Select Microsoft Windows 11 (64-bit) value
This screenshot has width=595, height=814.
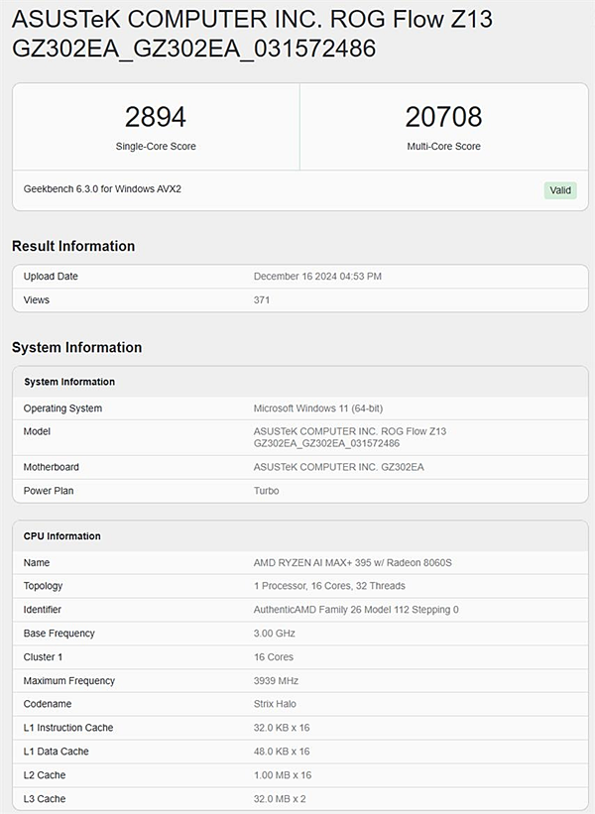coord(317,408)
